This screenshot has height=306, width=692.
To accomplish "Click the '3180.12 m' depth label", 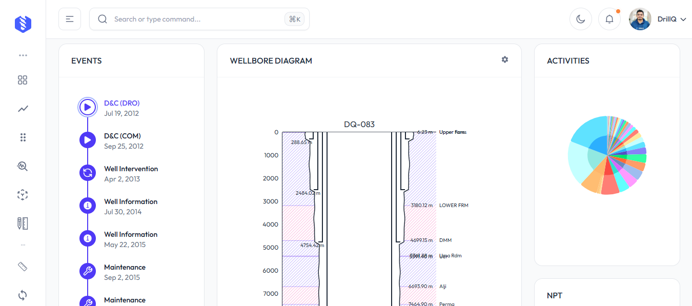I will pyautogui.click(x=421, y=206).
